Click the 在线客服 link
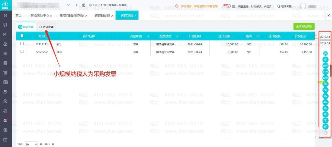Screen dimensions: 332x147 286,6
